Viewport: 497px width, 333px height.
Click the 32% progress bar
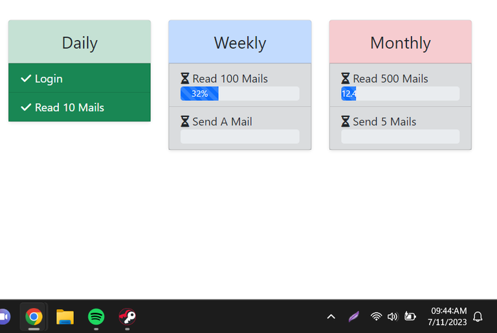coord(240,94)
